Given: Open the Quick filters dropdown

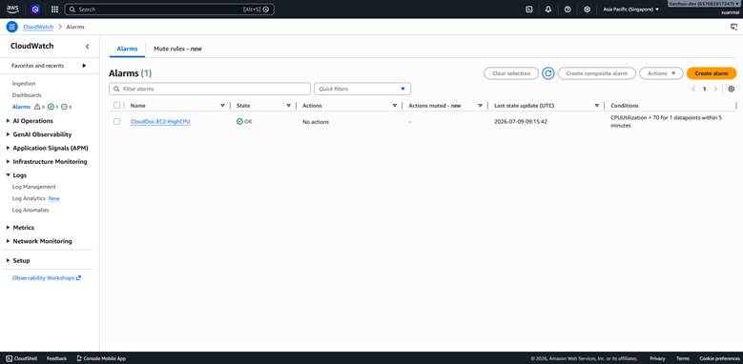Looking at the screenshot, I should 362,89.
